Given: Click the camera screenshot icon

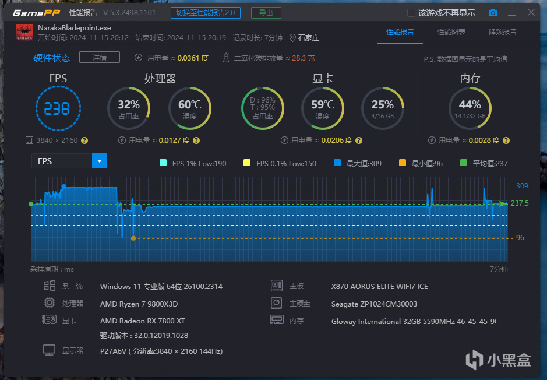Looking at the screenshot, I should [x=493, y=13].
